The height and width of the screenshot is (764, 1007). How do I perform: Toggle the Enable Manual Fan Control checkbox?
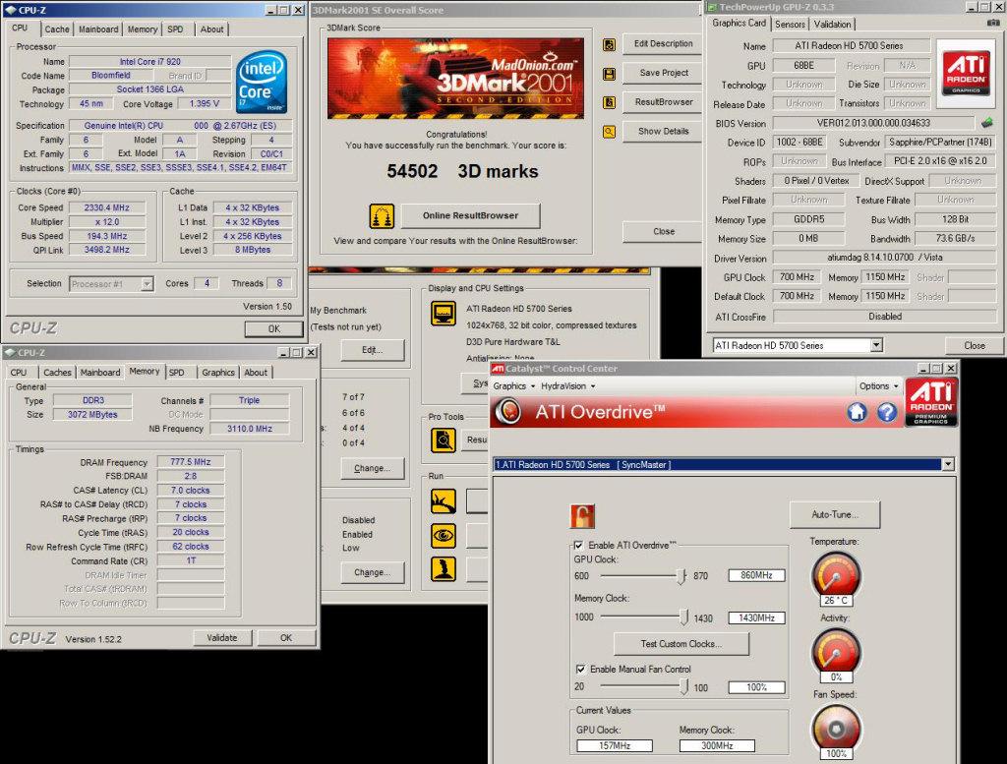click(x=580, y=669)
